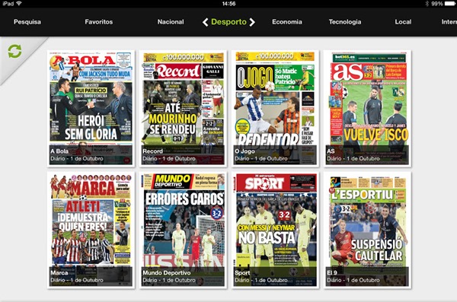Switch to the Tecnologia tab
Image resolution: width=457 pixels, height=302 pixels.
pos(345,22)
